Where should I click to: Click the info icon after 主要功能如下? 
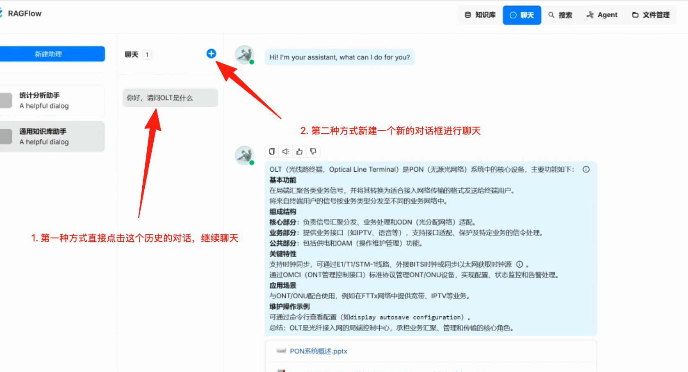pyautogui.click(x=586, y=170)
